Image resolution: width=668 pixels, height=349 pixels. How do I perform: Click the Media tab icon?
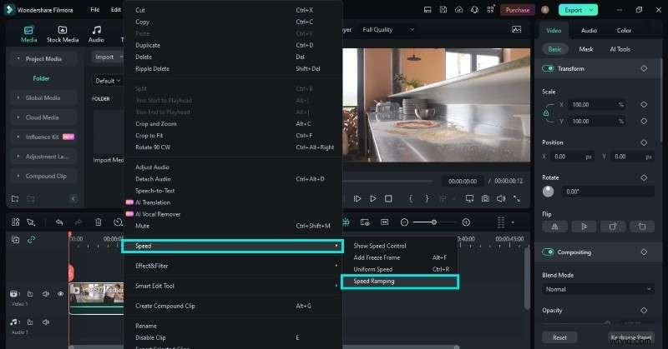click(x=28, y=30)
